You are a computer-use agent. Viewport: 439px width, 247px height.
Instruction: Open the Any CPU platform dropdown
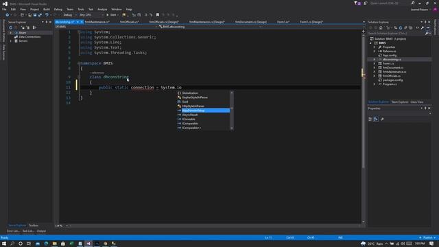click(x=91, y=15)
